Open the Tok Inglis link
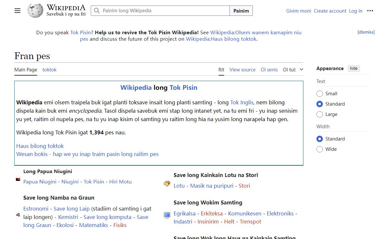The image size is (389, 239). pyautogui.click(x=242, y=102)
